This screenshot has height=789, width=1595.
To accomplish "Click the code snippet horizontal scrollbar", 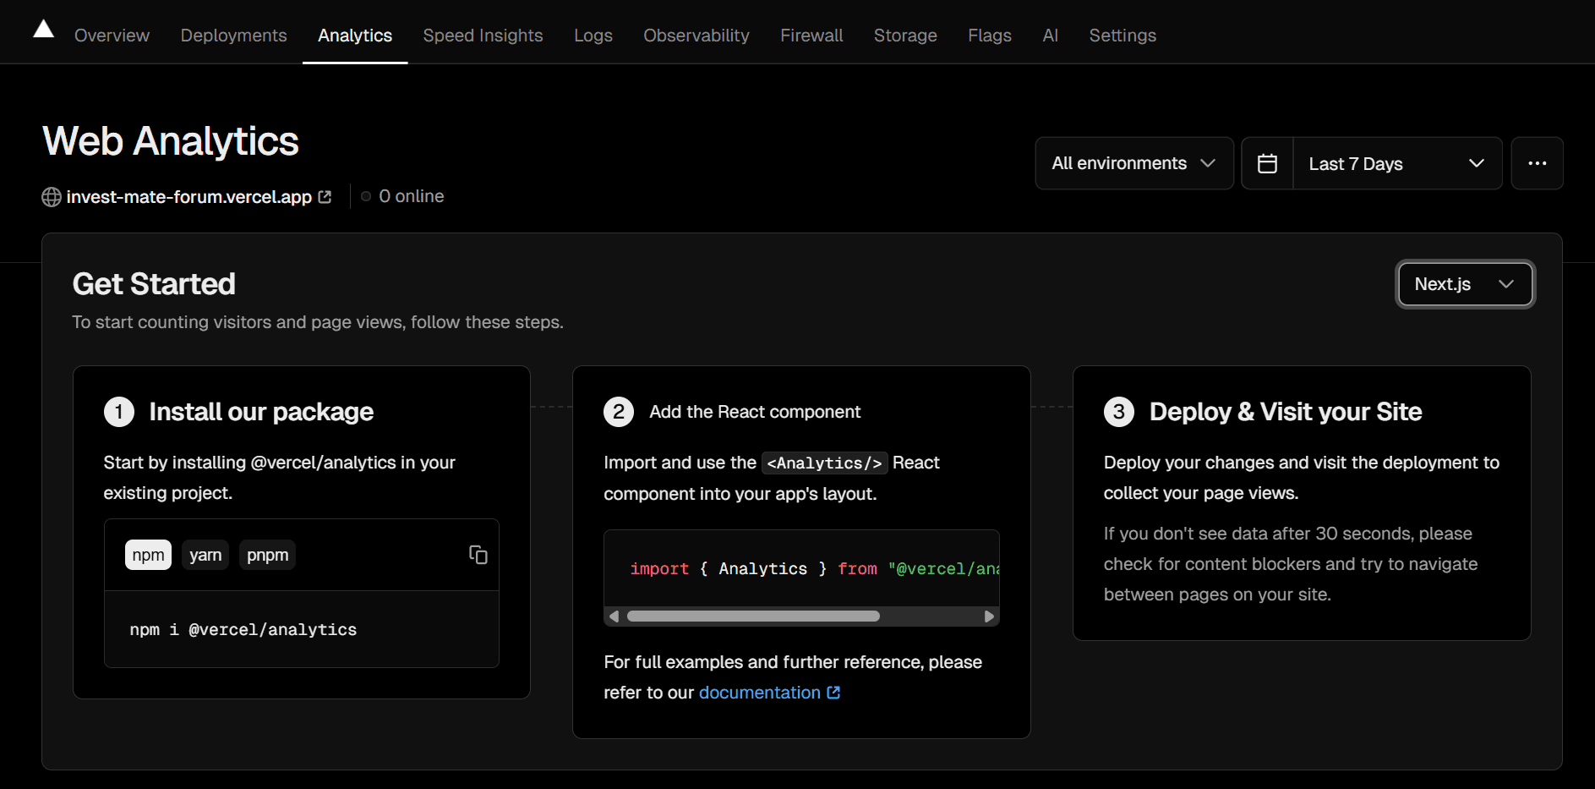I will coord(752,616).
